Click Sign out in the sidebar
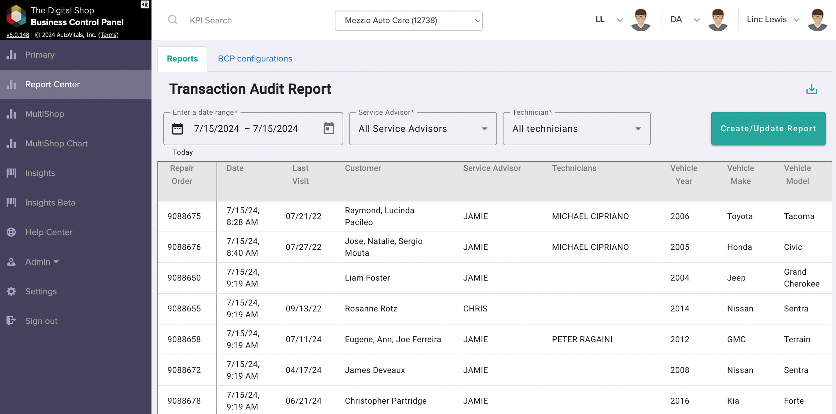The image size is (836, 414). pos(76,321)
